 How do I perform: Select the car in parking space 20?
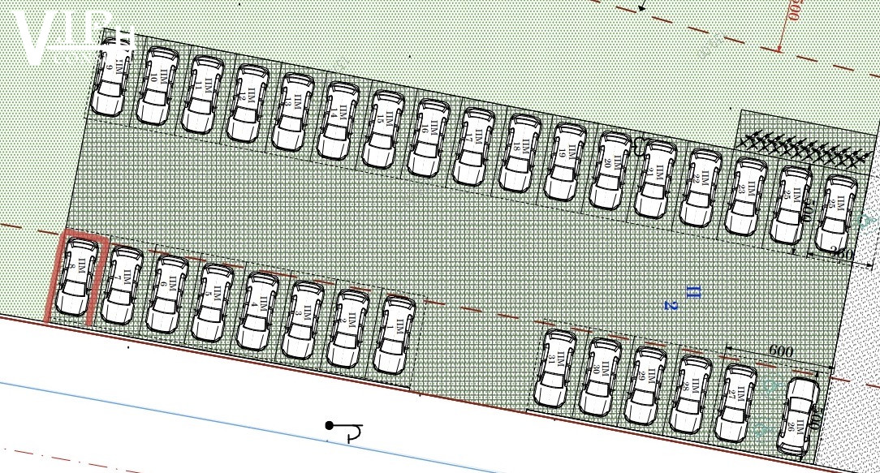[x=611, y=171]
